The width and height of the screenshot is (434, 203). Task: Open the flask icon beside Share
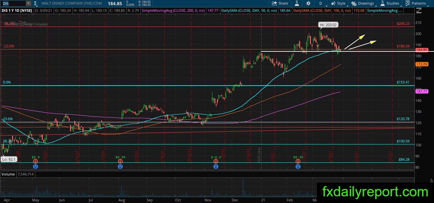coord(297,3)
